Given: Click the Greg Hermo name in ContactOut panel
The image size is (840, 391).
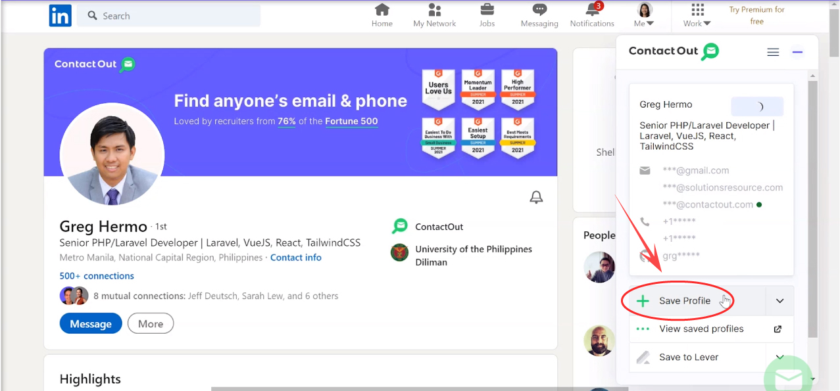Looking at the screenshot, I should [666, 104].
